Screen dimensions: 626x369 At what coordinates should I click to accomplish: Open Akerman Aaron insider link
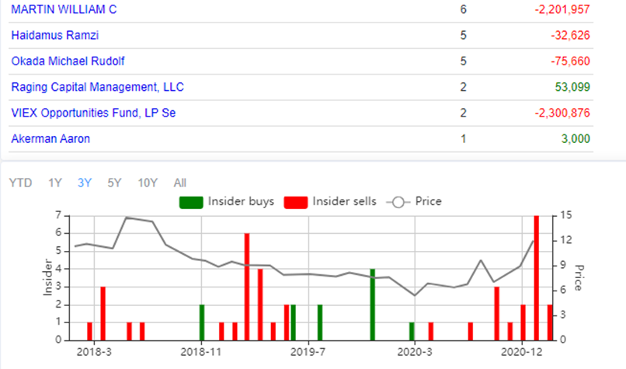(x=50, y=139)
